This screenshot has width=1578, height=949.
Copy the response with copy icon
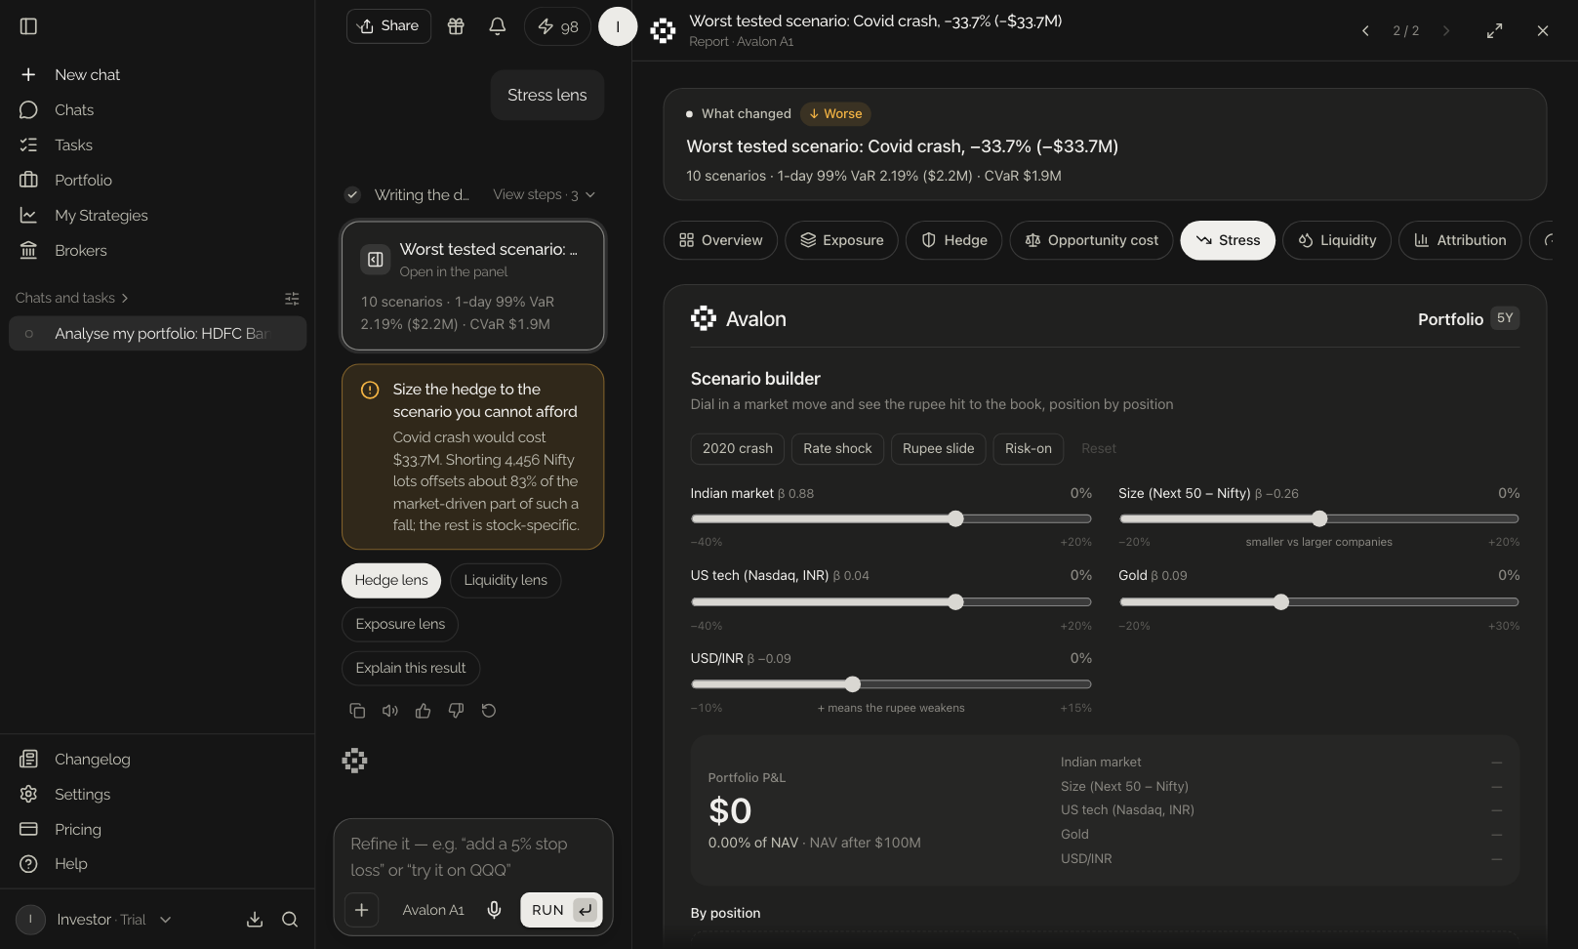[x=357, y=711]
